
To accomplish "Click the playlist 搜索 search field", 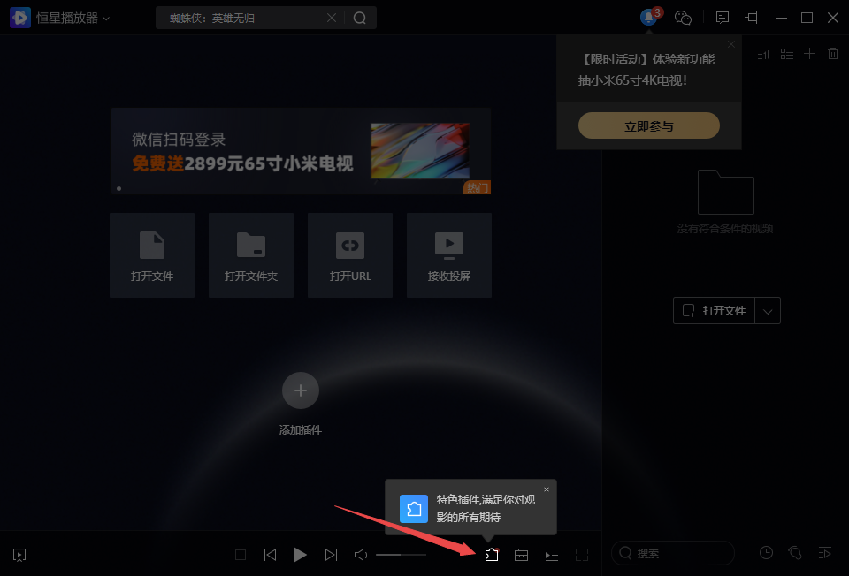I will click(681, 554).
